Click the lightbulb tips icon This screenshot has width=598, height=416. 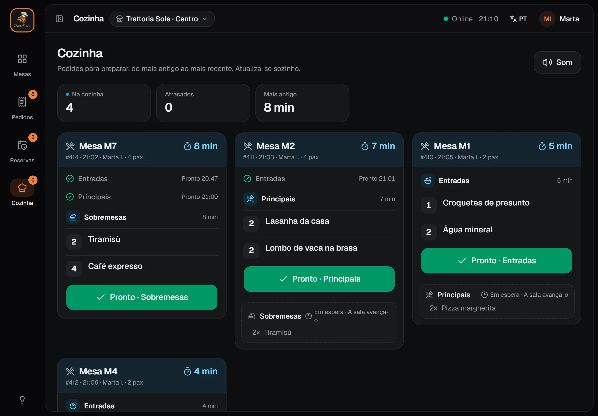22,400
